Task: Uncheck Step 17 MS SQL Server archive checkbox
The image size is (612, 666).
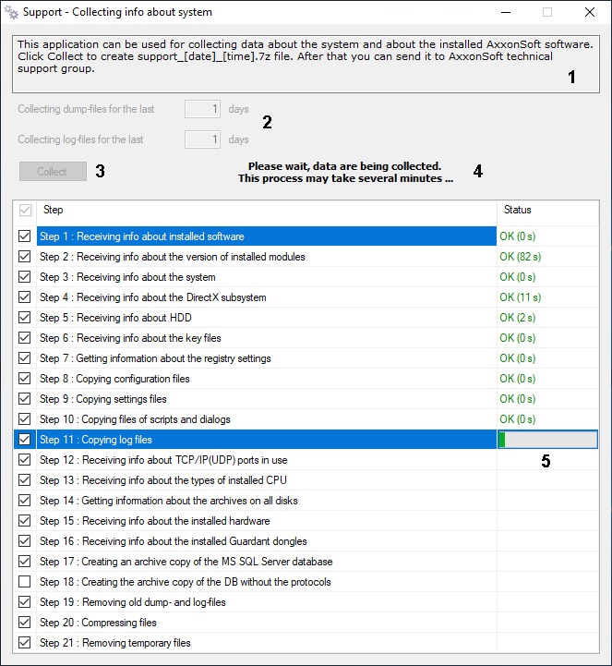Action: [x=25, y=561]
